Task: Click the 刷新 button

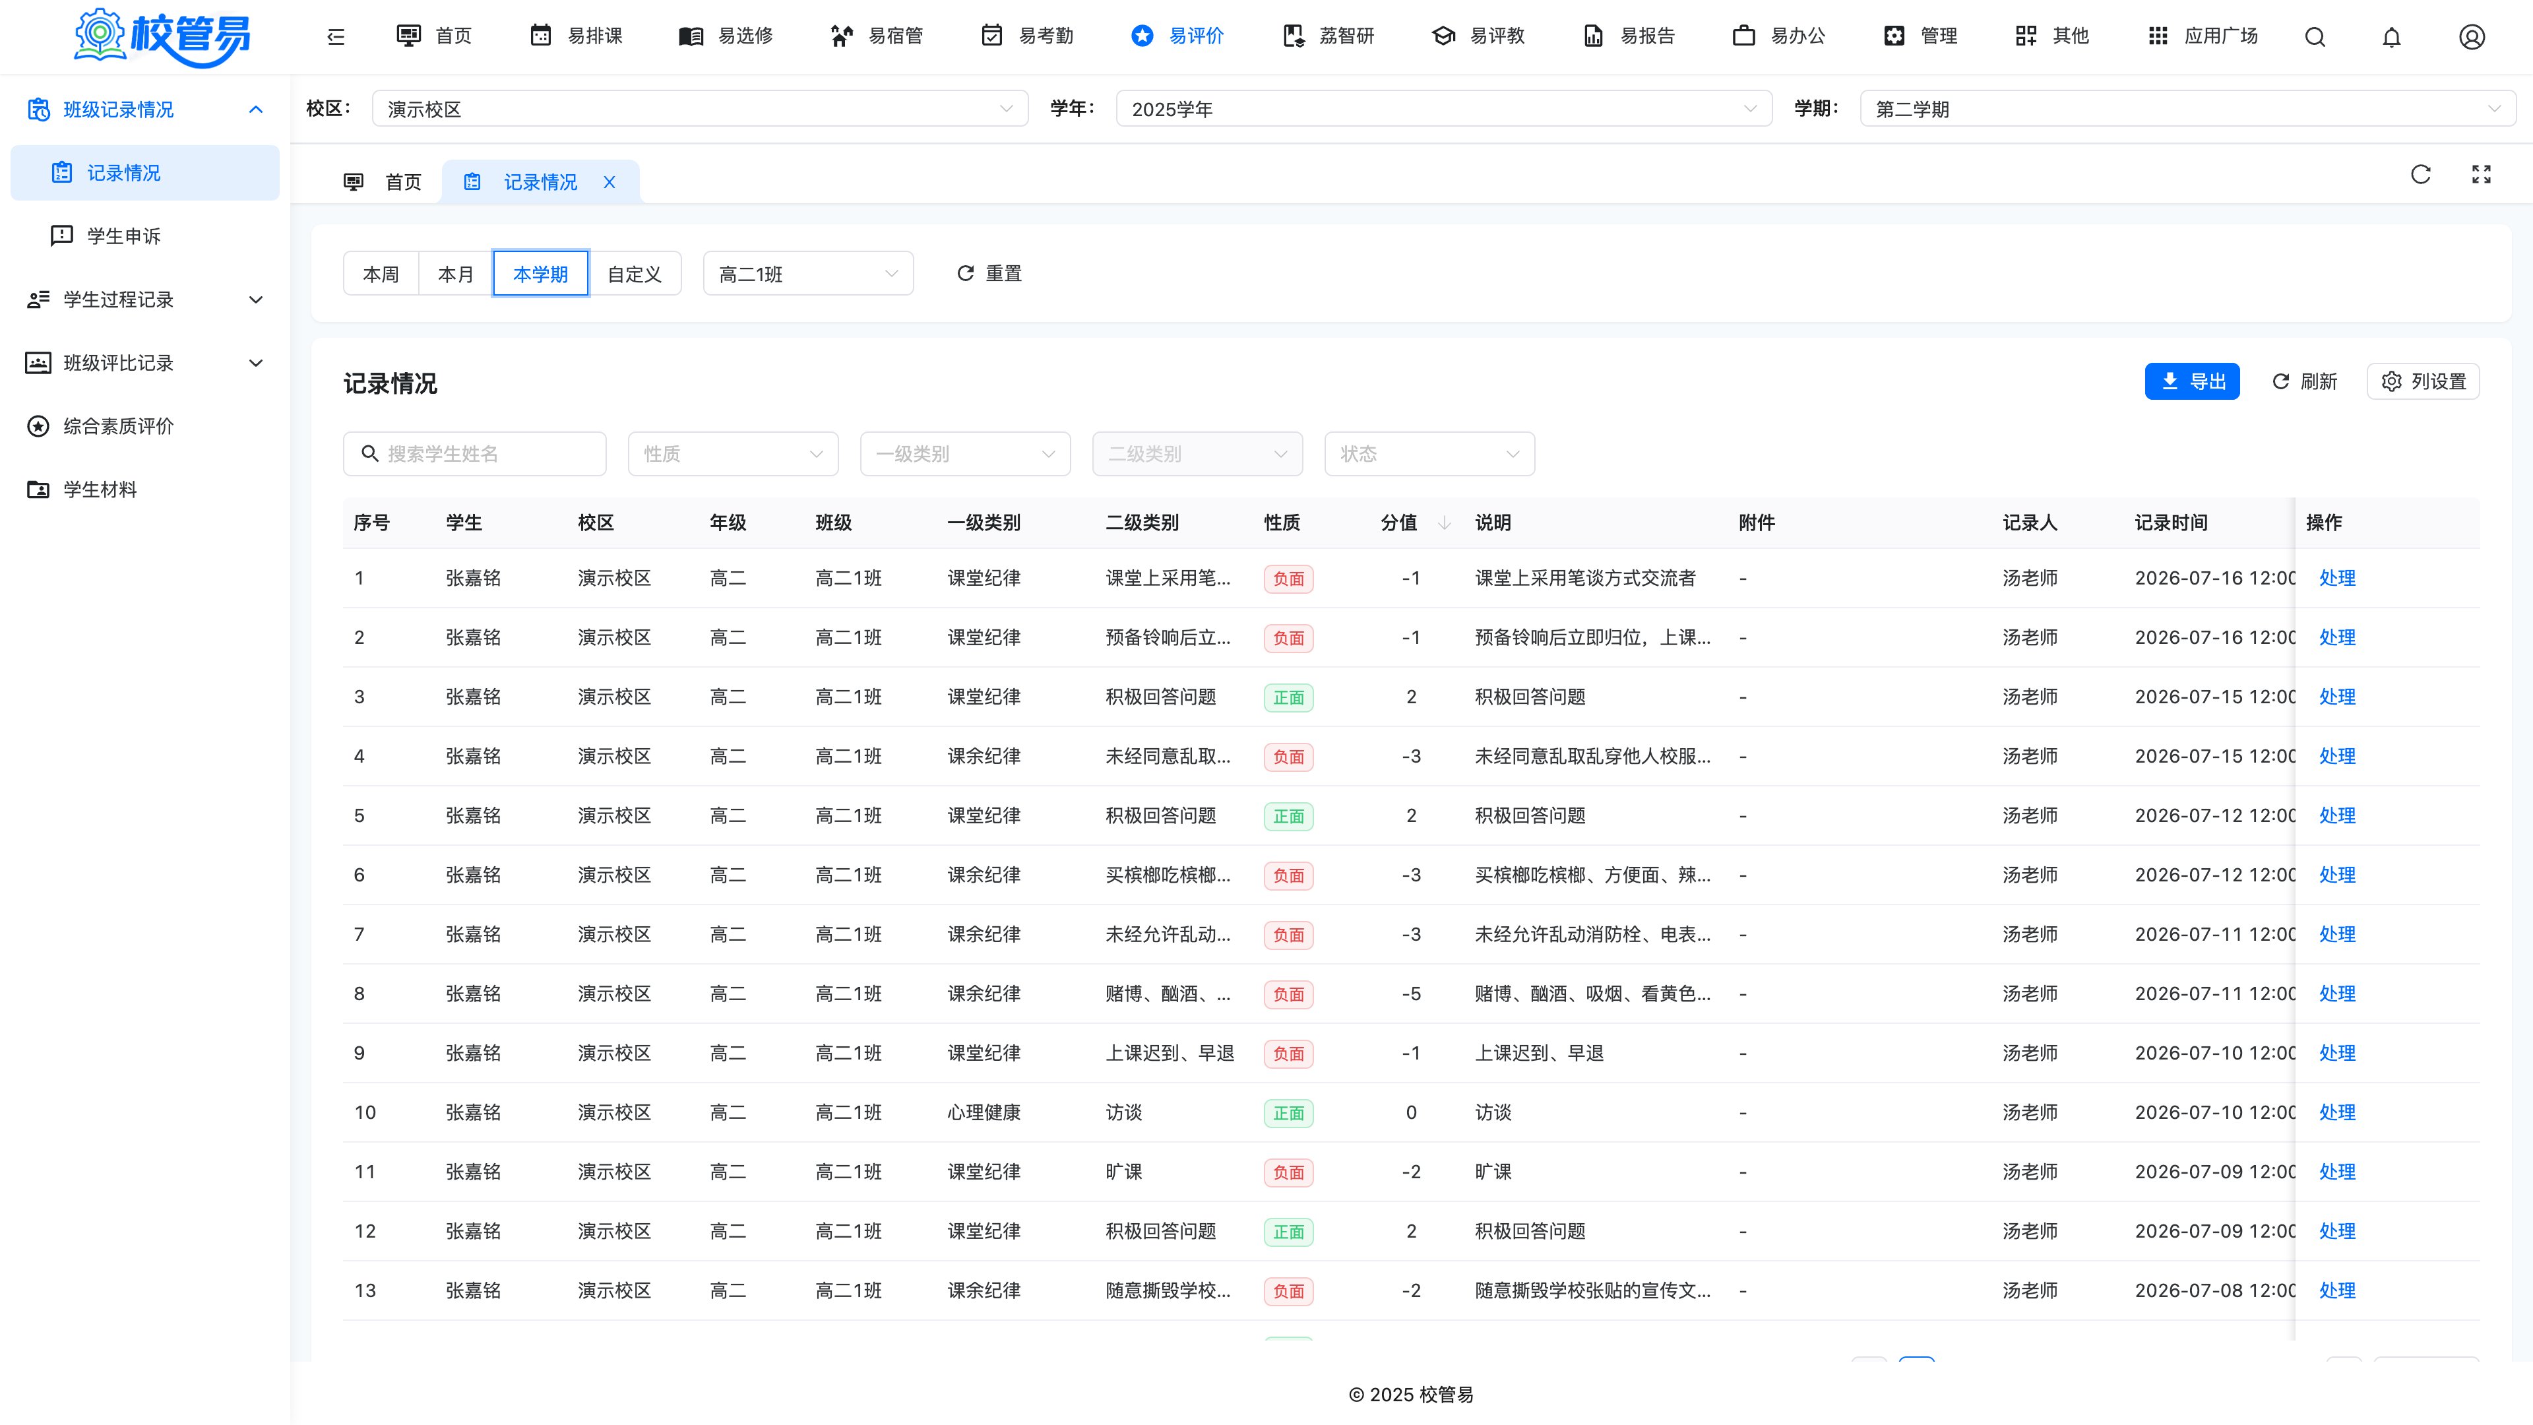Action: click(x=2305, y=381)
